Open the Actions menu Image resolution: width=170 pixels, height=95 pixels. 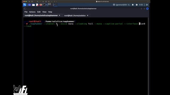32,12
